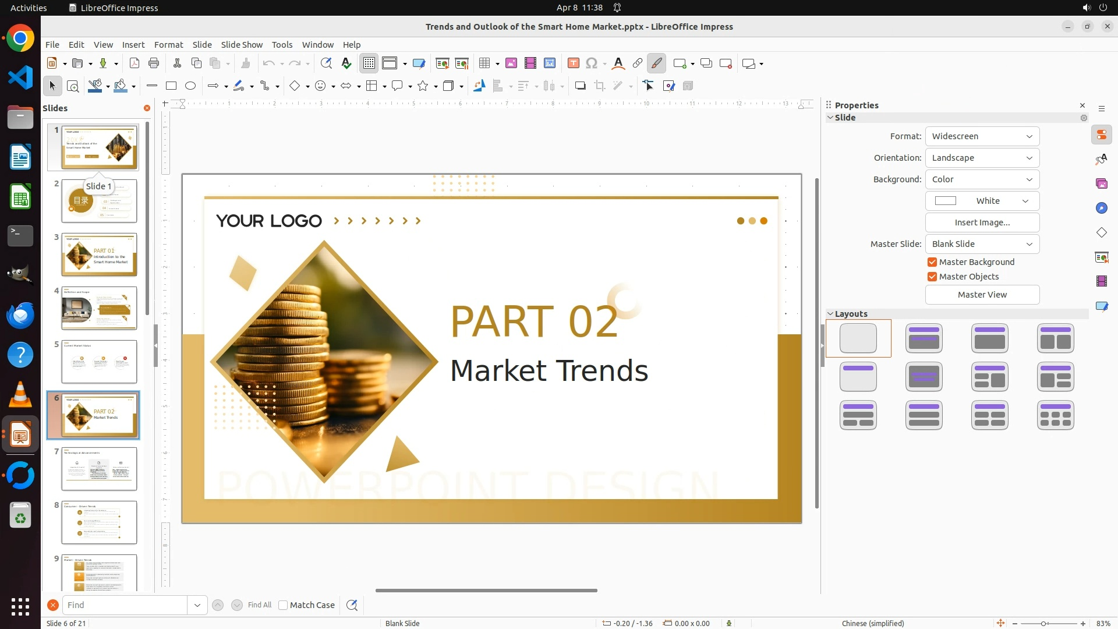
Task: Collapse the Layouts section expander
Action: pos(830,314)
